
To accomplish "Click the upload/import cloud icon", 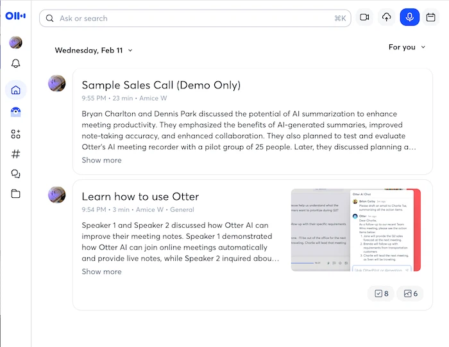I will tap(386, 18).
